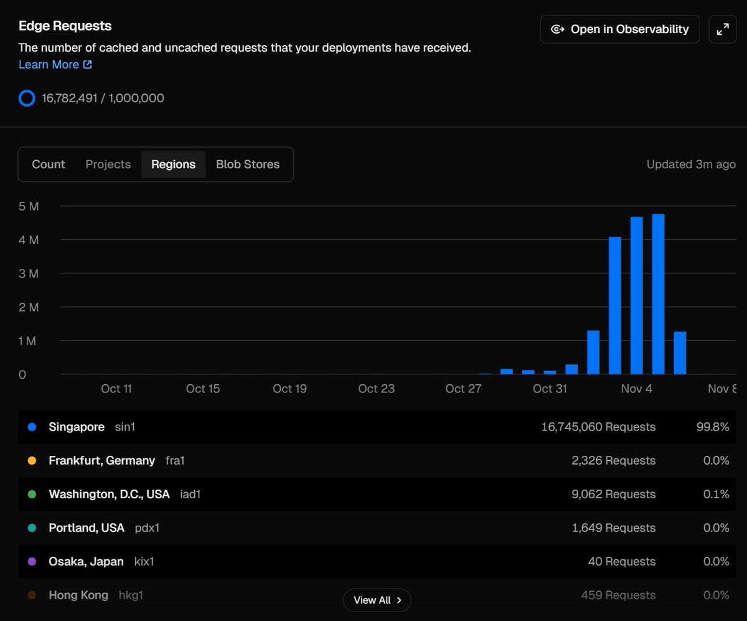Viewport: 747px width, 621px height.
Task: Click the 5 M y-axis label
Action: (x=29, y=206)
